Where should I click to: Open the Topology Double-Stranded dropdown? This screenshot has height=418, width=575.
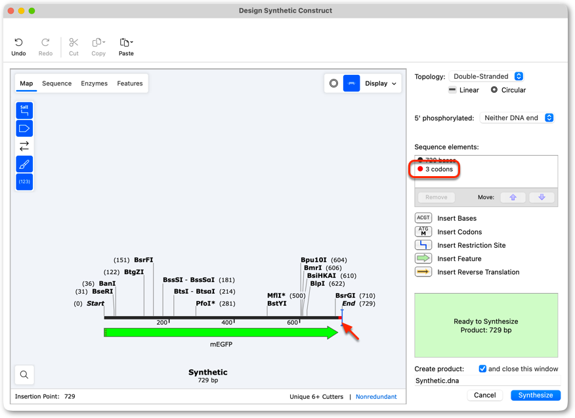point(486,76)
